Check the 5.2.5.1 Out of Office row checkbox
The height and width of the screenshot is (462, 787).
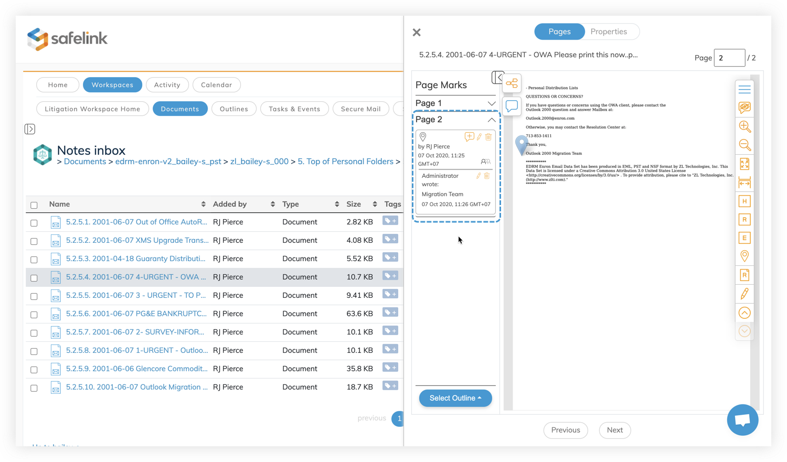click(x=34, y=223)
